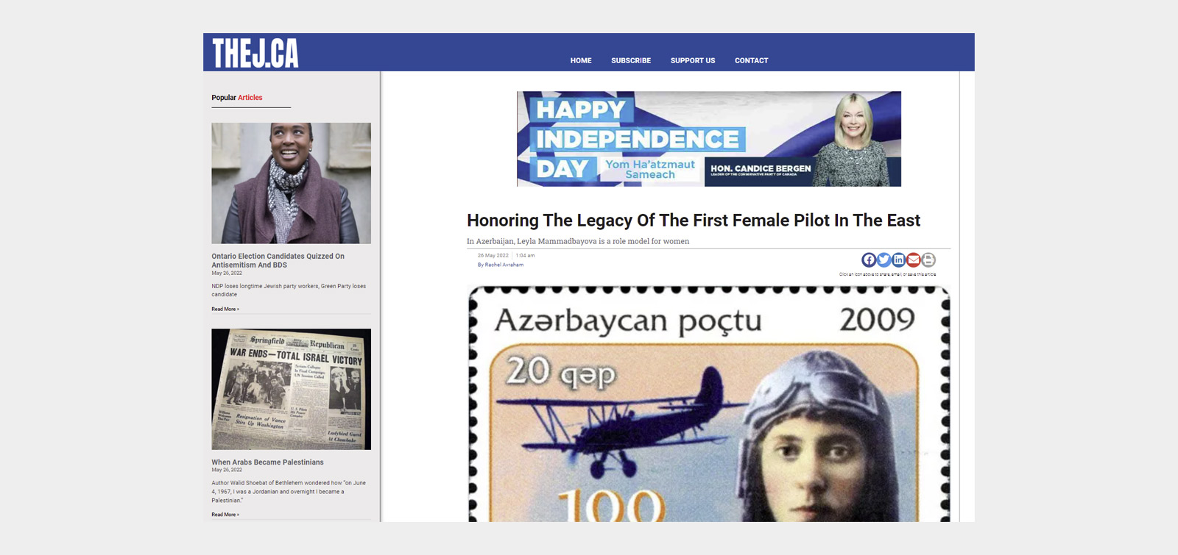Open Ontario Election Candidates article headline
Viewport: 1178px width, 555px height.
pyautogui.click(x=278, y=260)
